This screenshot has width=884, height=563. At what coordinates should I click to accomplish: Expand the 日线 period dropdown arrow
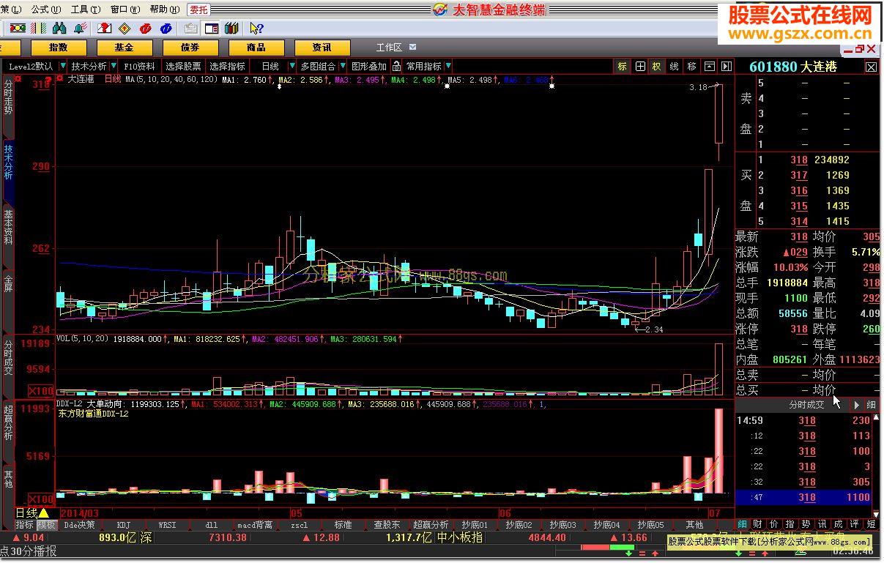click(x=292, y=67)
